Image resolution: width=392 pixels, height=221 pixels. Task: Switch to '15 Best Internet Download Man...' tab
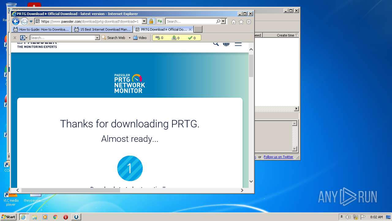click(103, 29)
